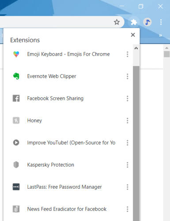Click the page scrollbar up arrow

pyautogui.click(x=167, y=48)
